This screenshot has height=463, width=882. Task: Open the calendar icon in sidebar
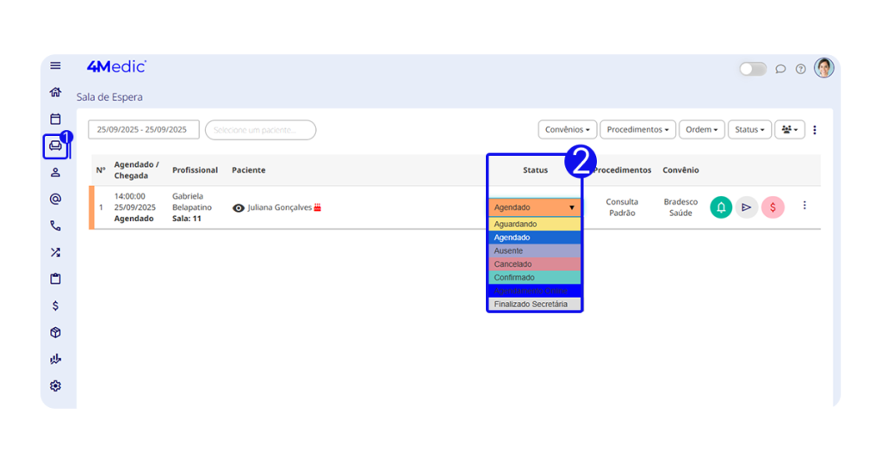56,119
